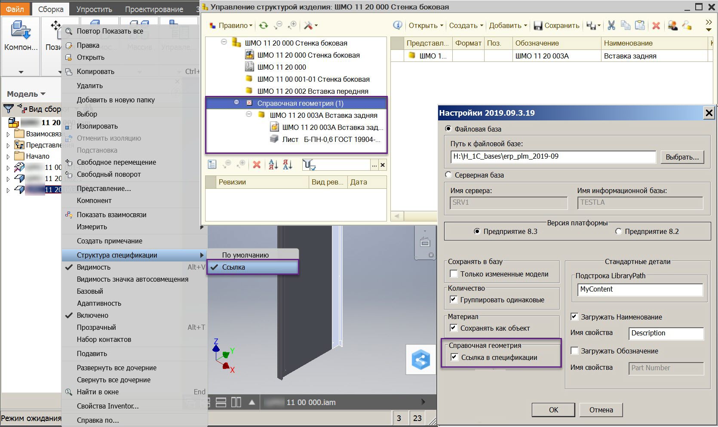Enable Только измененные модели checkbox
The height and width of the screenshot is (427, 718).
454,274
